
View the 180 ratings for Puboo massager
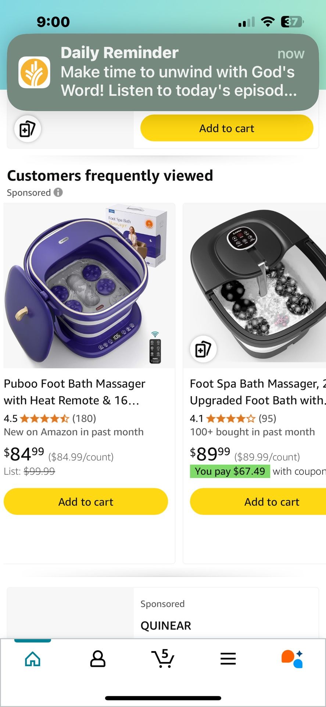tap(84, 418)
